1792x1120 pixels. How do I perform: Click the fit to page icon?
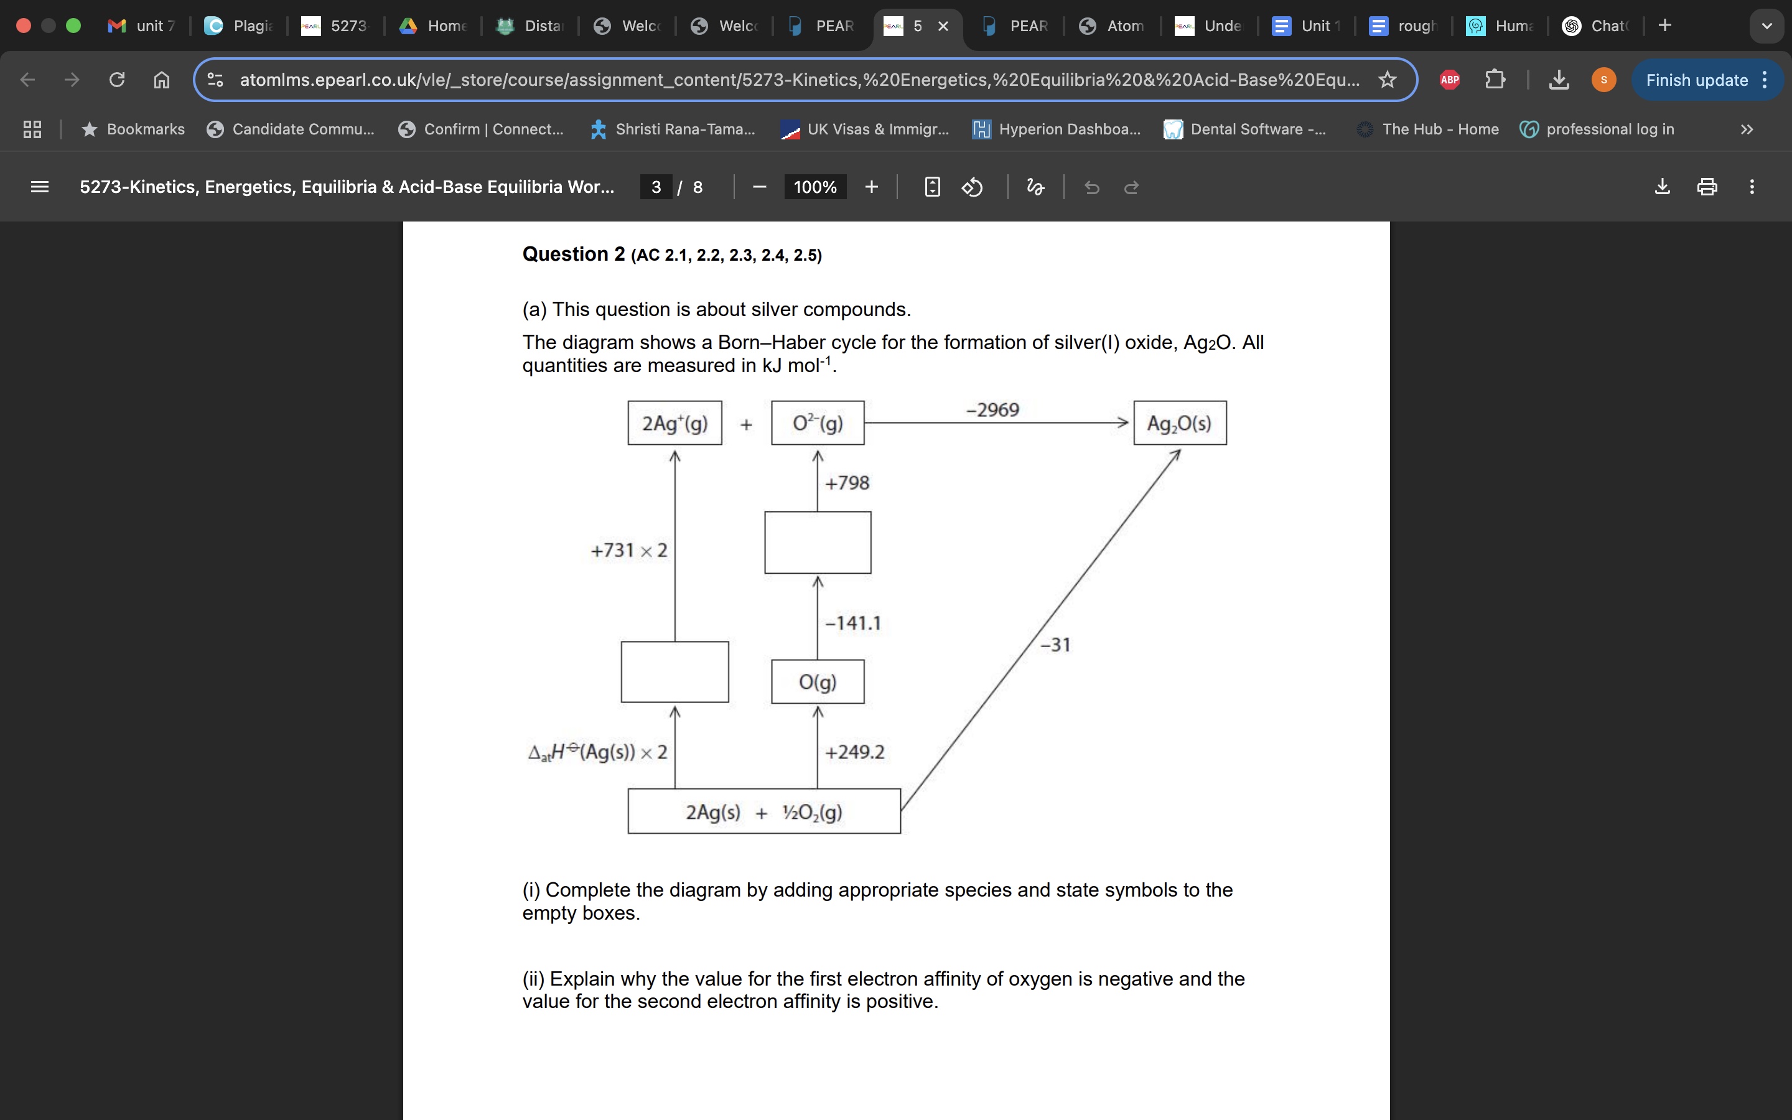(x=932, y=187)
